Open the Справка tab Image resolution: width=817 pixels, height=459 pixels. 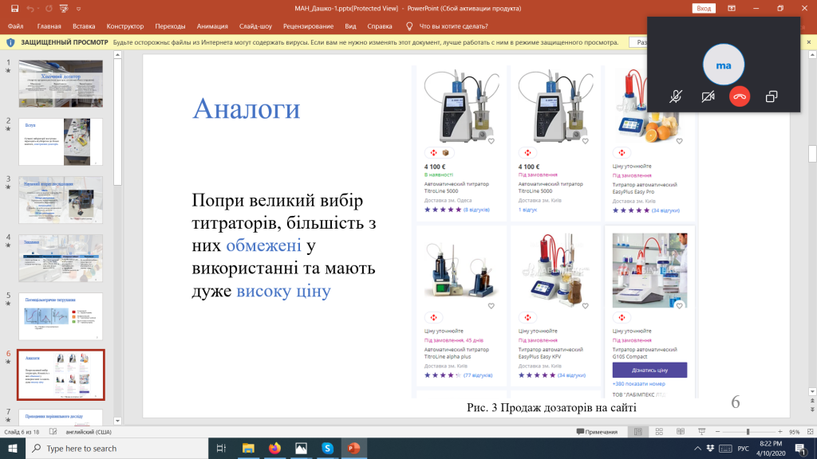tap(379, 26)
